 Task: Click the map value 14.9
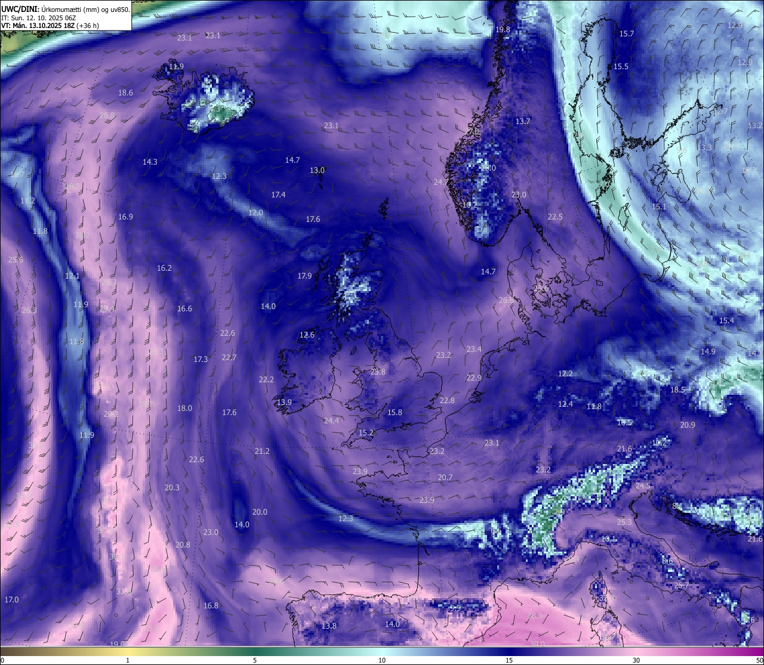point(708,352)
